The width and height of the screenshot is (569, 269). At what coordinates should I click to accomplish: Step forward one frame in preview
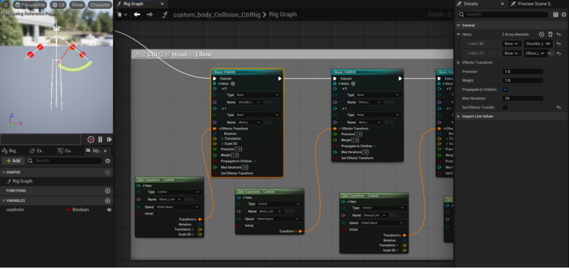point(109,140)
